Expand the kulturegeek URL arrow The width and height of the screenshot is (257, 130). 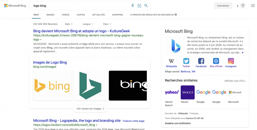tap(41, 40)
